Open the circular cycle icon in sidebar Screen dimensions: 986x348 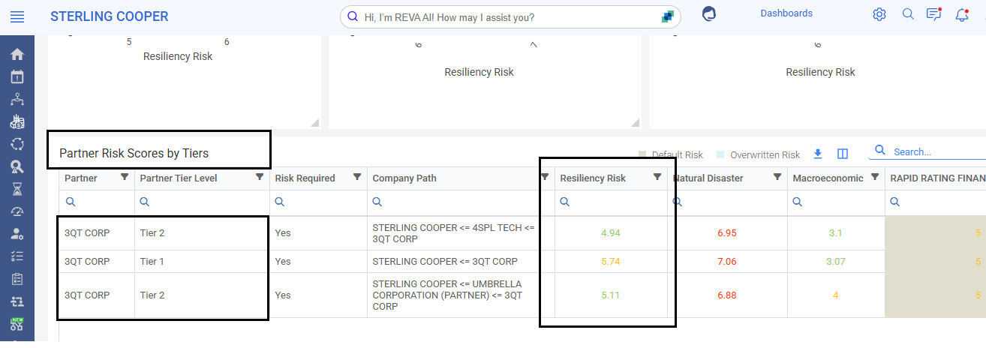(17, 144)
